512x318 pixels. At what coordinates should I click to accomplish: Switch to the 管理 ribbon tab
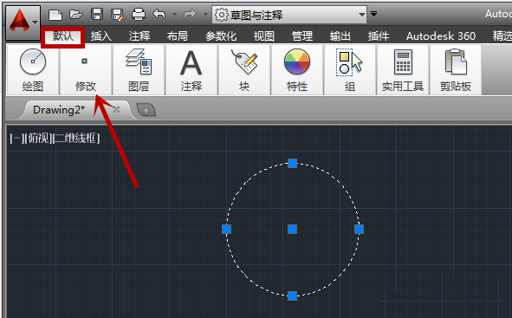(x=302, y=36)
